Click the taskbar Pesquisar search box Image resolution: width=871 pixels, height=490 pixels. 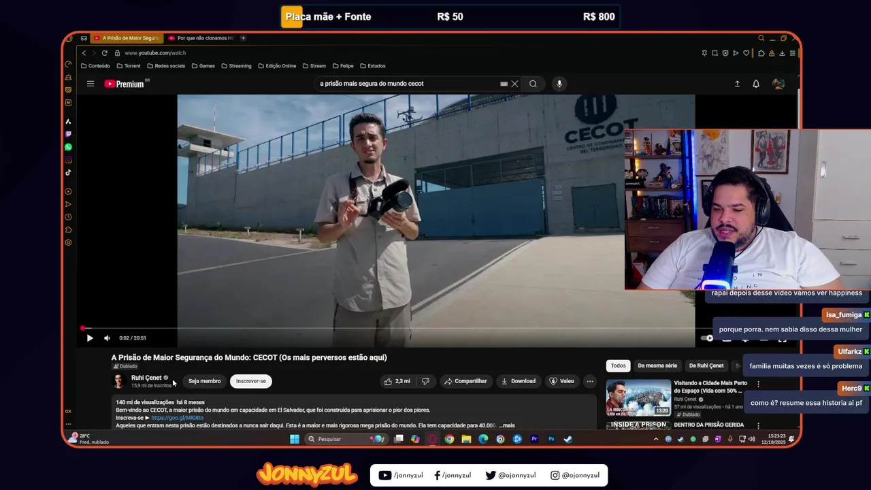pyautogui.click(x=346, y=439)
